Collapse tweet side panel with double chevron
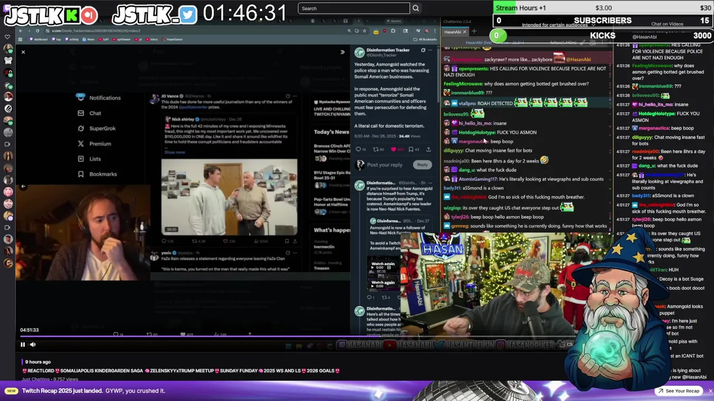This screenshot has height=401, width=714. (x=342, y=52)
